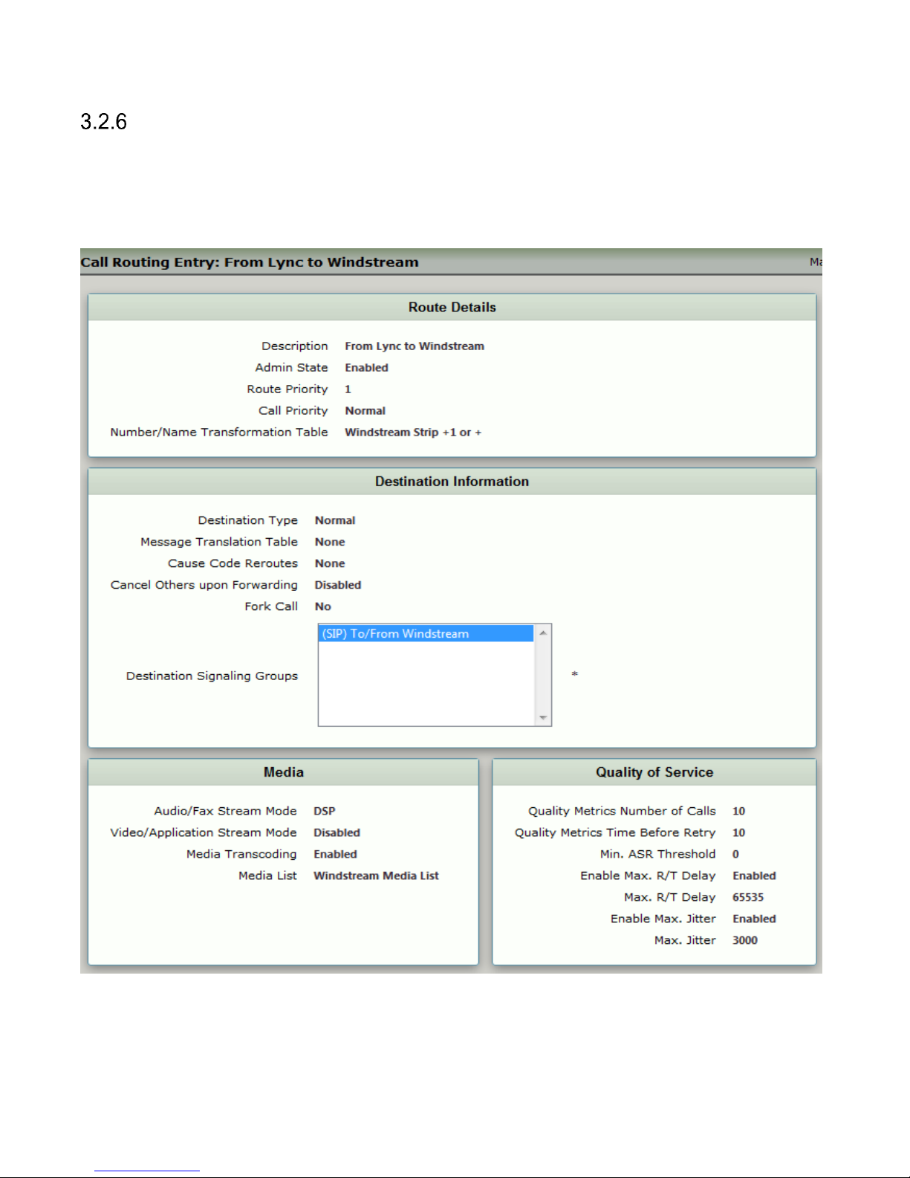Click the Media panel header

[283, 772]
